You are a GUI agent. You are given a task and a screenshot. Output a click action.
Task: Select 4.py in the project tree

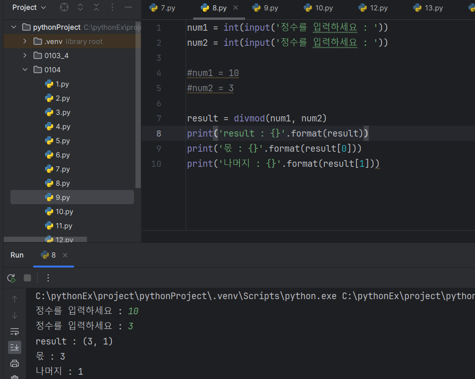click(x=58, y=127)
